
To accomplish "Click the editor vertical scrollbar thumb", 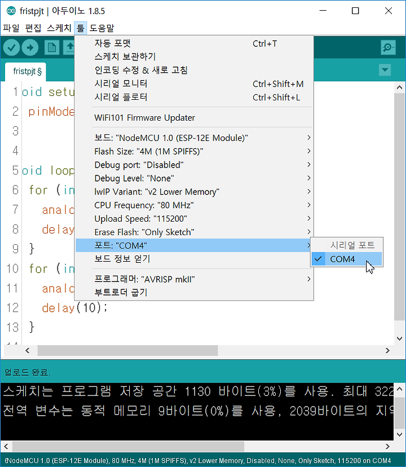I will [399, 207].
